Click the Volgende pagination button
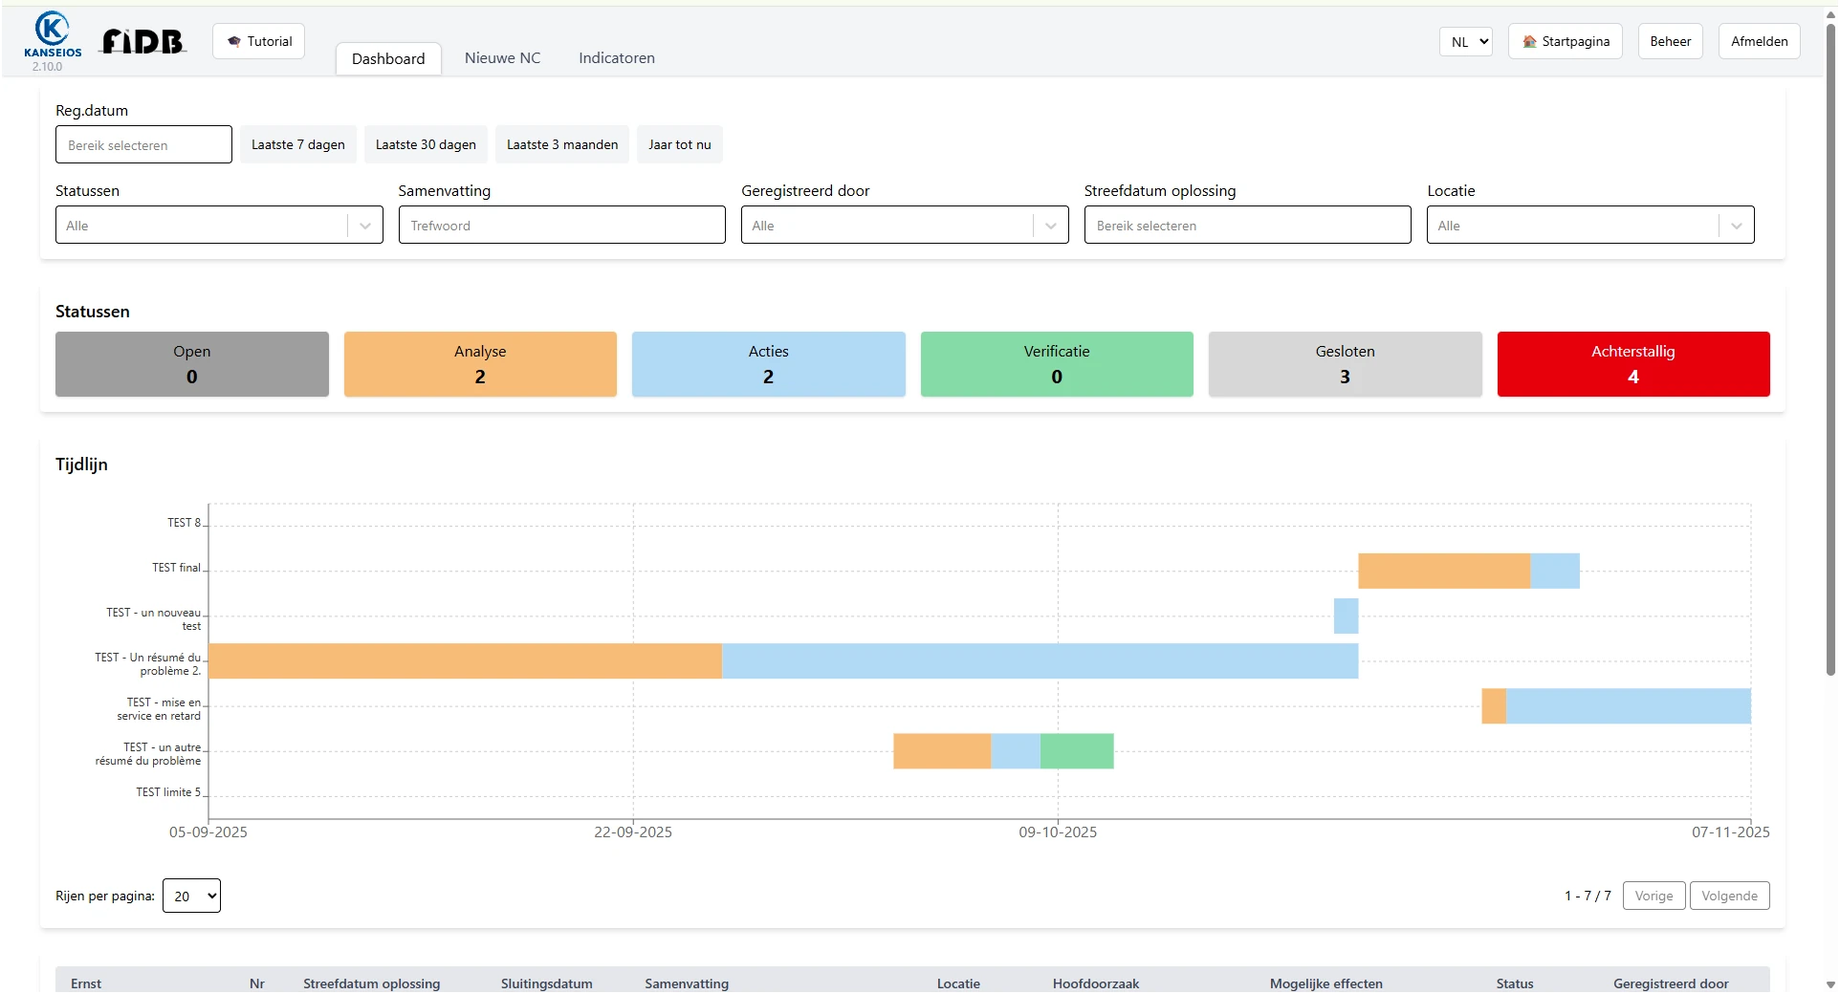This screenshot has width=1840, height=994. coord(1728,896)
